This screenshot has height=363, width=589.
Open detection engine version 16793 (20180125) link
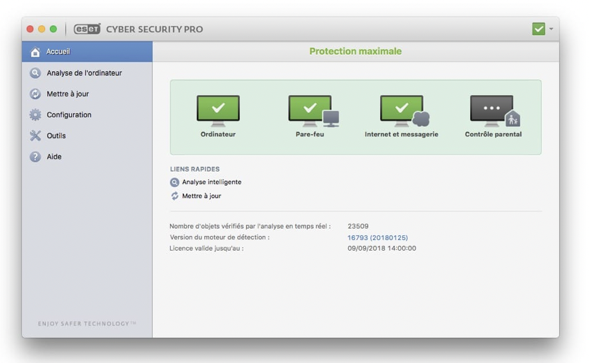point(378,237)
